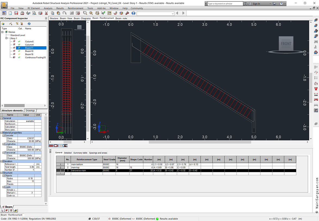This screenshot has height=221, width=319.
Task: Click the stirrup shape icon above the table
Action: [x=56, y=146]
